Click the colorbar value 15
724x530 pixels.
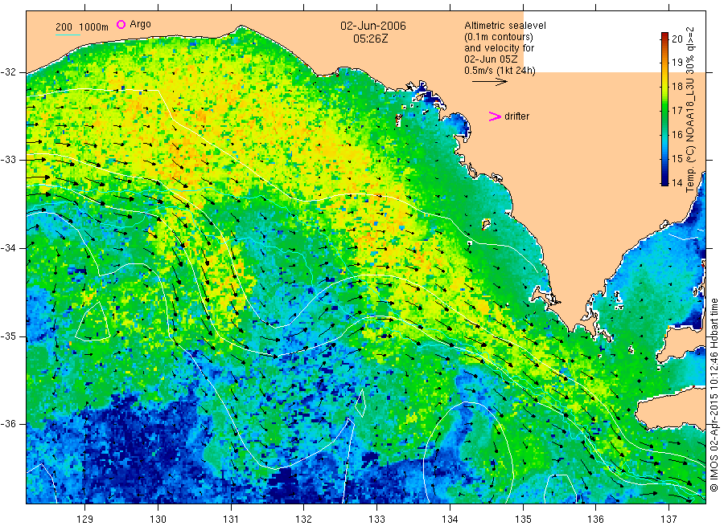click(677, 158)
